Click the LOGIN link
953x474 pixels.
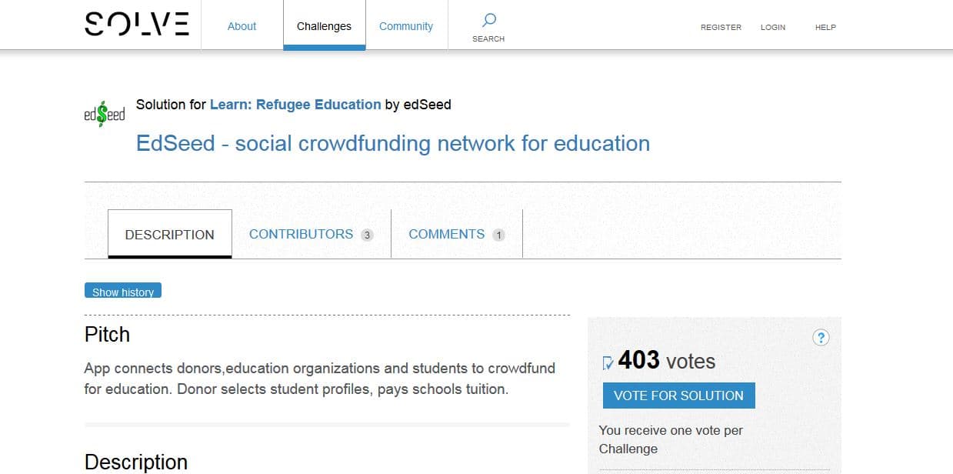(x=773, y=27)
